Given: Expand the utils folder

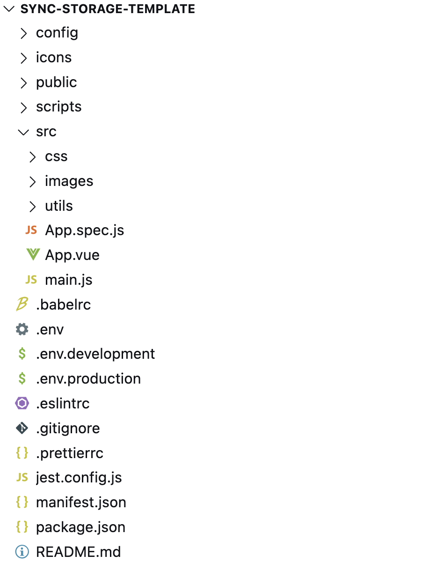Looking at the screenshot, I should (32, 206).
